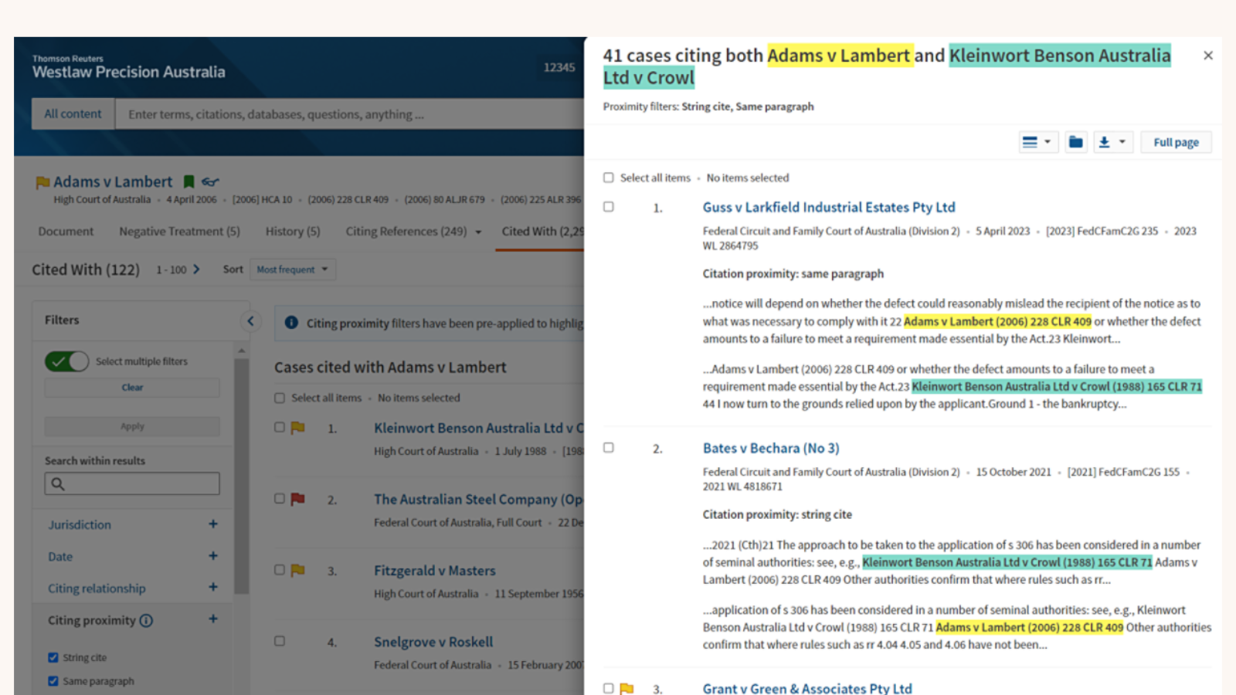Uncheck the Same paragraph filter
1236x695 pixels.
[x=53, y=681]
